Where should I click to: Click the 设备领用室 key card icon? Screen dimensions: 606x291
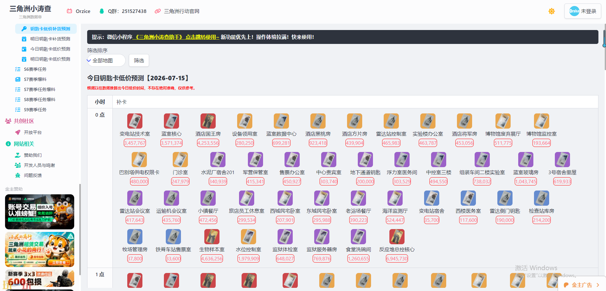(245, 121)
